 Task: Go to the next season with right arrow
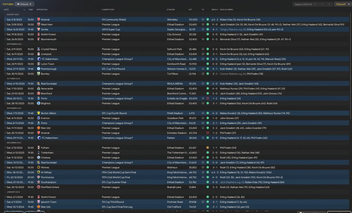point(329,4)
